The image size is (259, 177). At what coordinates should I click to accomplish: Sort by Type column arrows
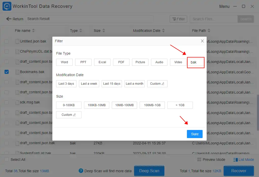pyautogui.click(x=81, y=31)
